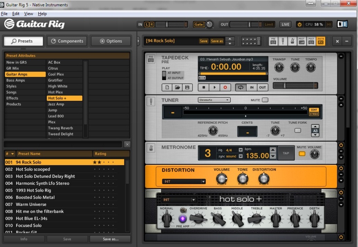Enable loop playback on the Tapedeck
The image size is (358, 247).
(x=241, y=87)
